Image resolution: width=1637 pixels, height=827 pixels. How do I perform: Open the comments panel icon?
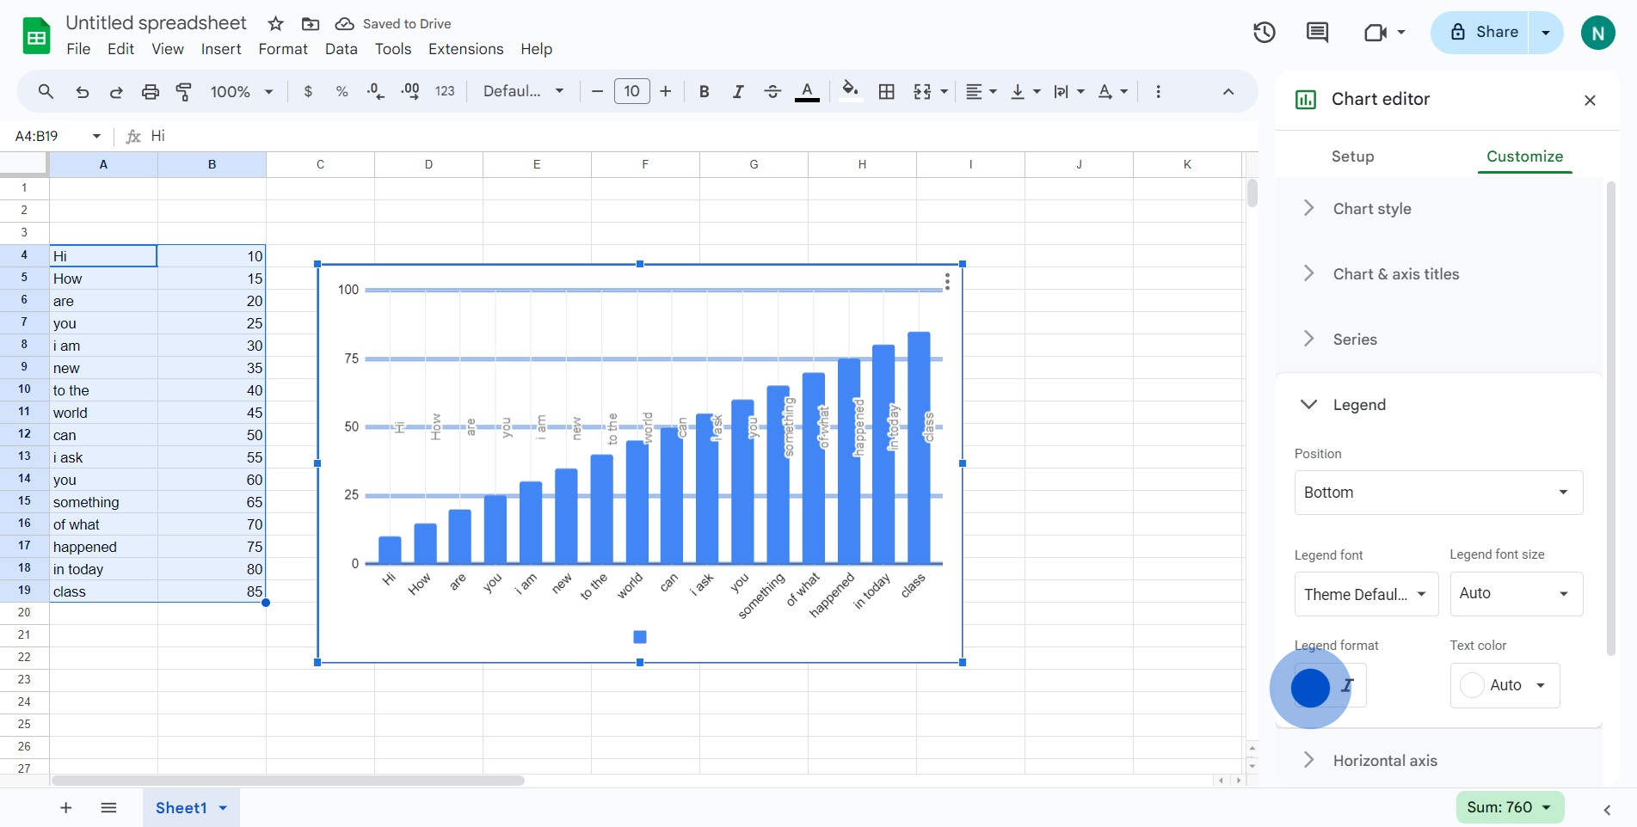(1317, 33)
